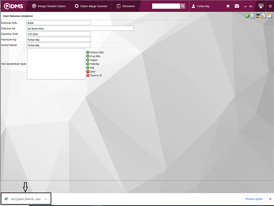Click Kullanıcı Ekle add link

tap(95, 52)
